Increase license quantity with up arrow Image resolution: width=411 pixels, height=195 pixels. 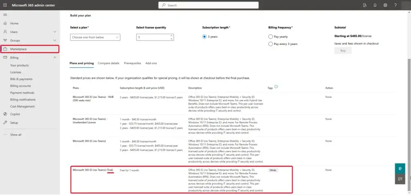(x=171, y=36)
